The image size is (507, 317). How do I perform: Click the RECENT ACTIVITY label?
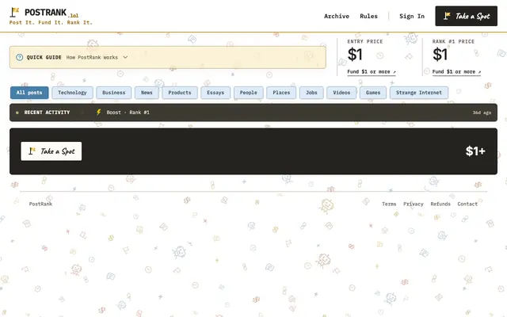pos(47,113)
